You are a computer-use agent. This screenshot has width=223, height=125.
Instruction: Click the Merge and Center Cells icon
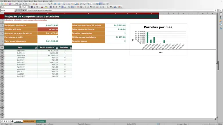[72, 7]
